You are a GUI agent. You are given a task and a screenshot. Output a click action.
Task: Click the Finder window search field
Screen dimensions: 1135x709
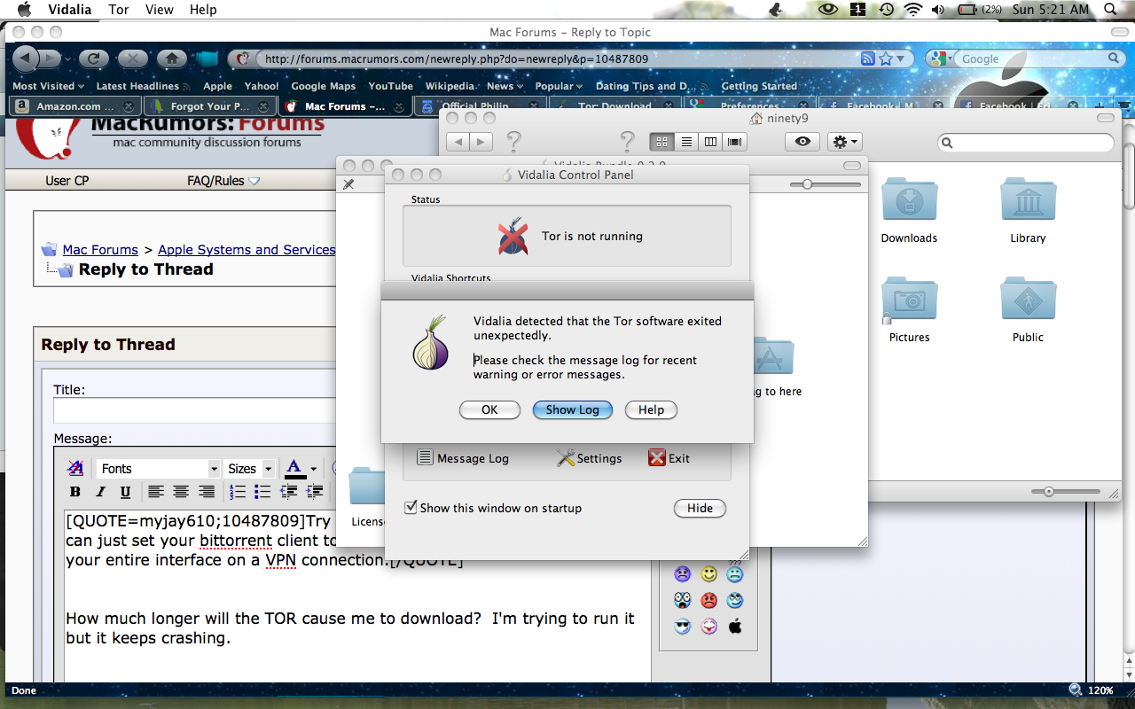[x=1026, y=143]
